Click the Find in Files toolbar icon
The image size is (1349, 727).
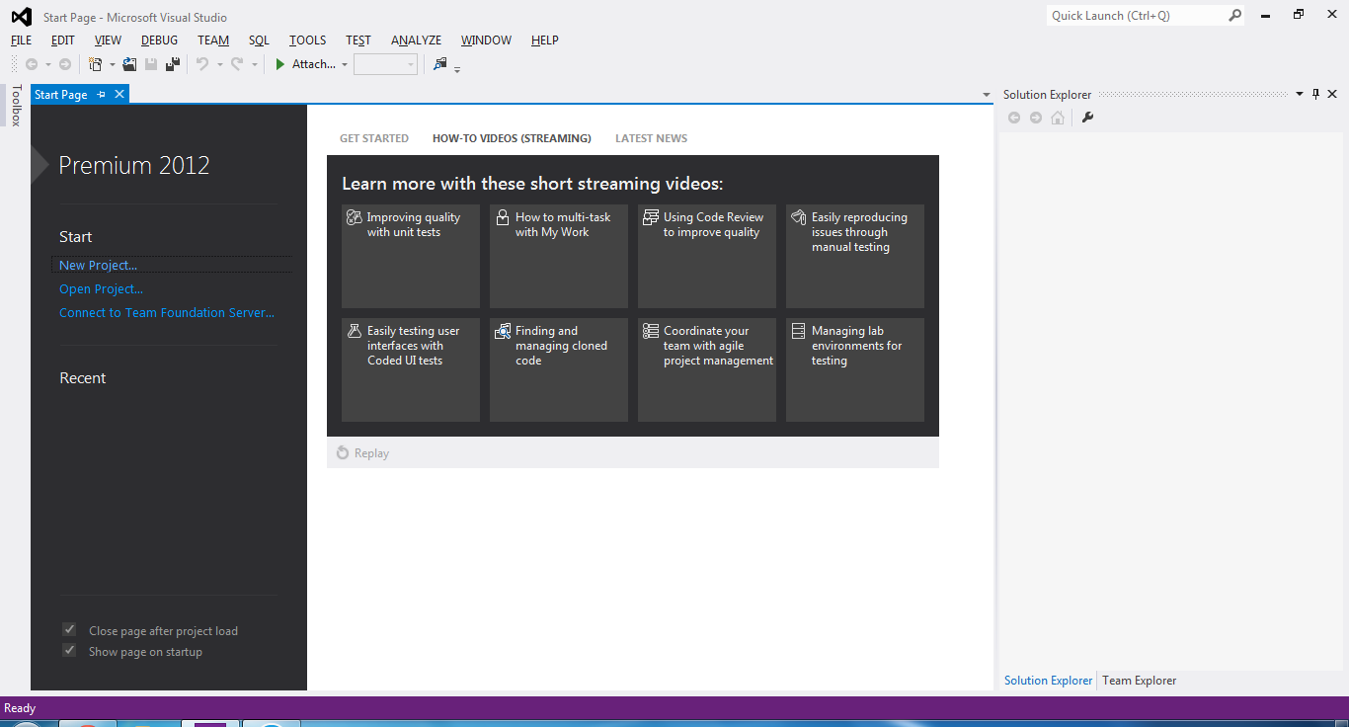pyautogui.click(x=440, y=64)
